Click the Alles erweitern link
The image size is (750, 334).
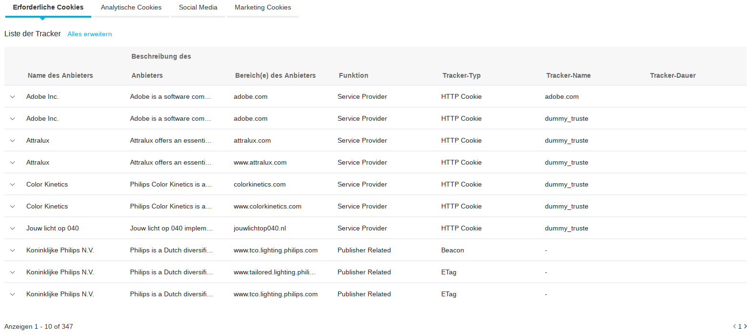click(89, 34)
